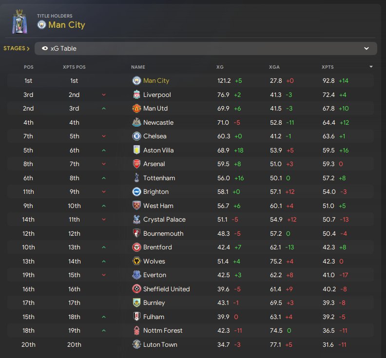The width and height of the screenshot is (386, 358).
Task: Click the Newcastle club crest
Action: [x=136, y=122]
